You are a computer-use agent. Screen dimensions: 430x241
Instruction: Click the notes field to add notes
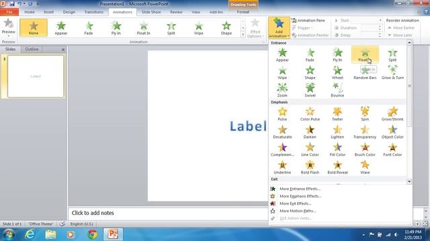point(168,213)
